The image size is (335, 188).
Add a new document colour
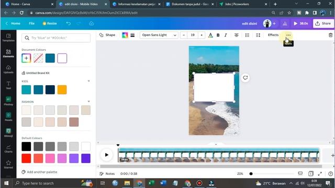click(26, 58)
